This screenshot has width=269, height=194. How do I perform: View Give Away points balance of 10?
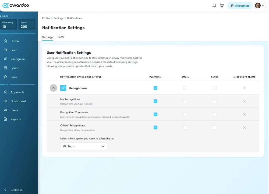(x=8, y=24)
